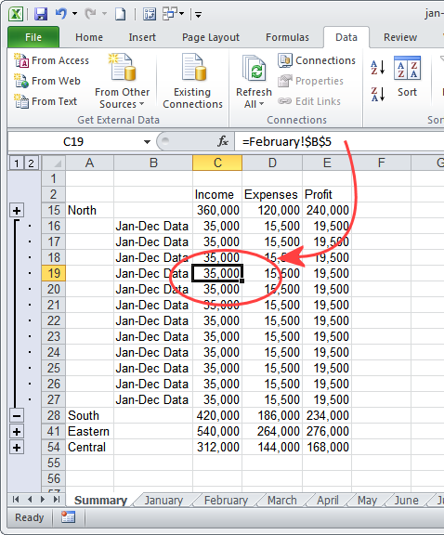Click the Connections button
The image size is (444, 535).
(x=317, y=60)
